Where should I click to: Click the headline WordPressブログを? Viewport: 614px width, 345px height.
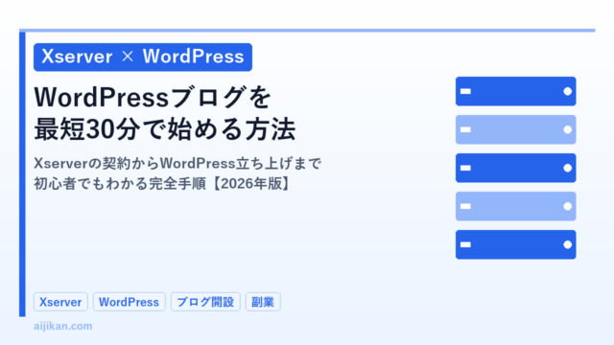tap(153, 97)
